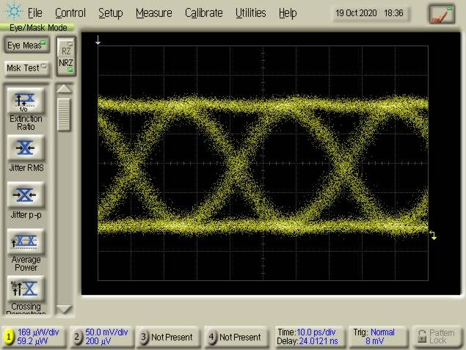Click the Agilent logo in the menu bar
Viewport: 466px width, 350px height.
[x=13, y=12]
